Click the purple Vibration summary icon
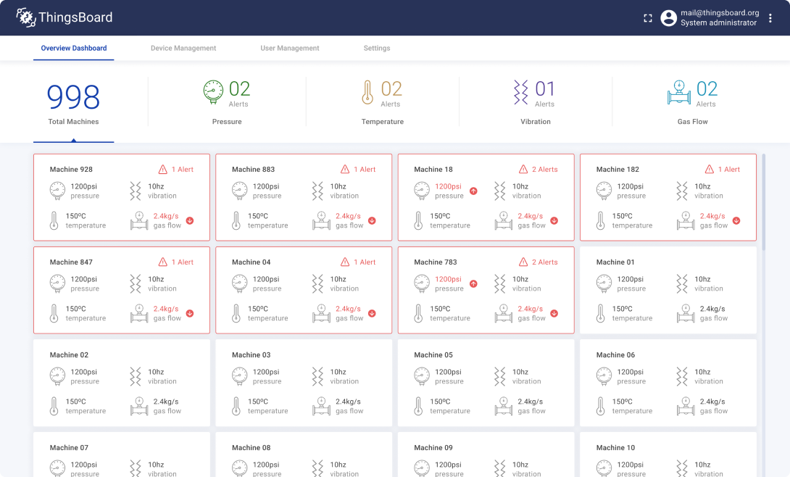 (x=521, y=92)
